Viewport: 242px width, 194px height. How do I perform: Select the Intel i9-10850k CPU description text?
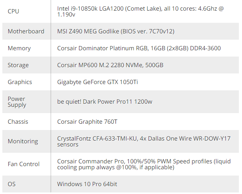[140, 11]
